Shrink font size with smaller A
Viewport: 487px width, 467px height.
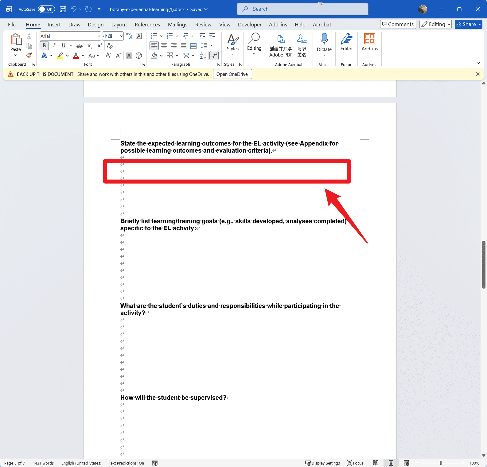[x=119, y=56]
